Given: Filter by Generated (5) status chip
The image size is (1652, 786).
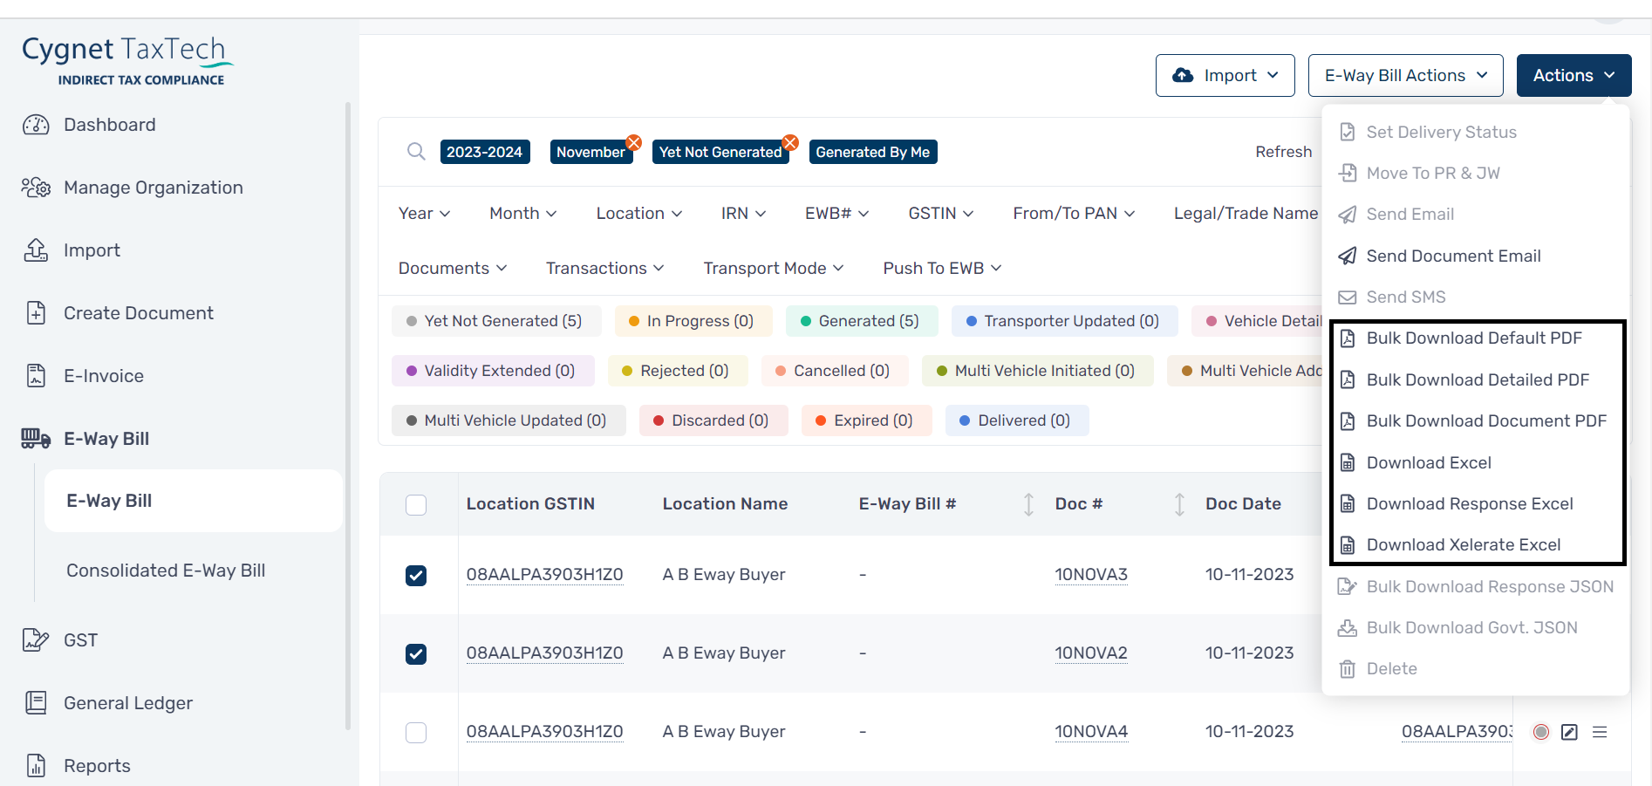Looking at the screenshot, I should 862,321.
